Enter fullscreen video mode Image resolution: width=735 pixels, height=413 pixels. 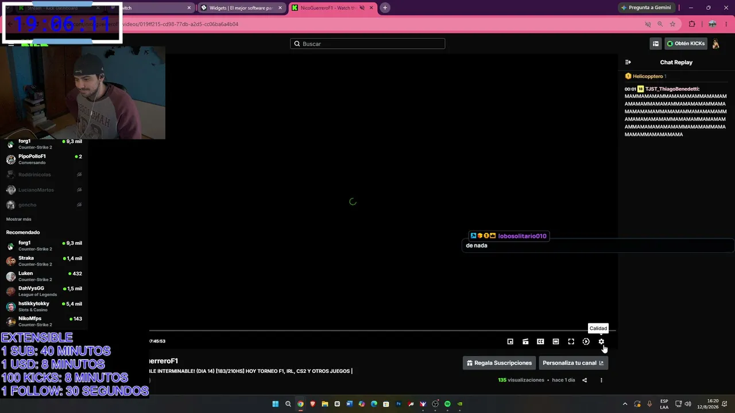571,341
